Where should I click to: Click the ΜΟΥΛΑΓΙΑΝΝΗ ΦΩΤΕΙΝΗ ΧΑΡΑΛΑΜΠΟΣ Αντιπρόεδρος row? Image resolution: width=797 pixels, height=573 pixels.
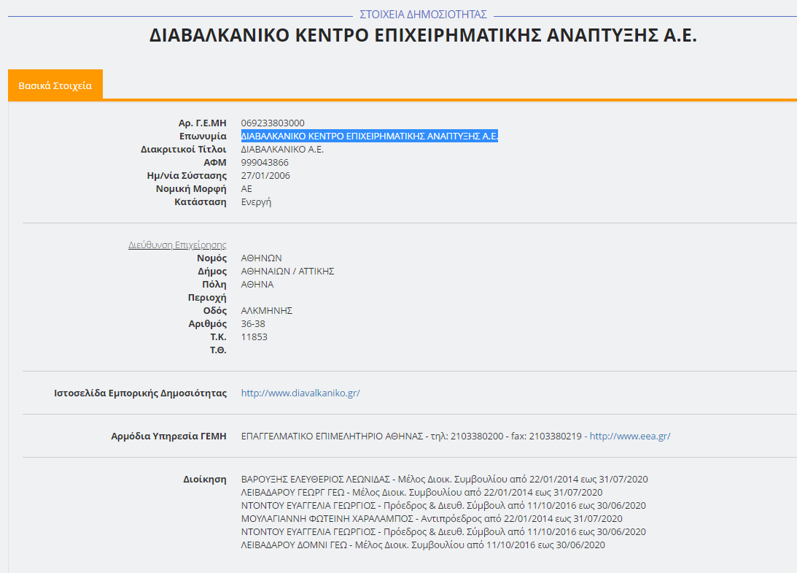432,518
